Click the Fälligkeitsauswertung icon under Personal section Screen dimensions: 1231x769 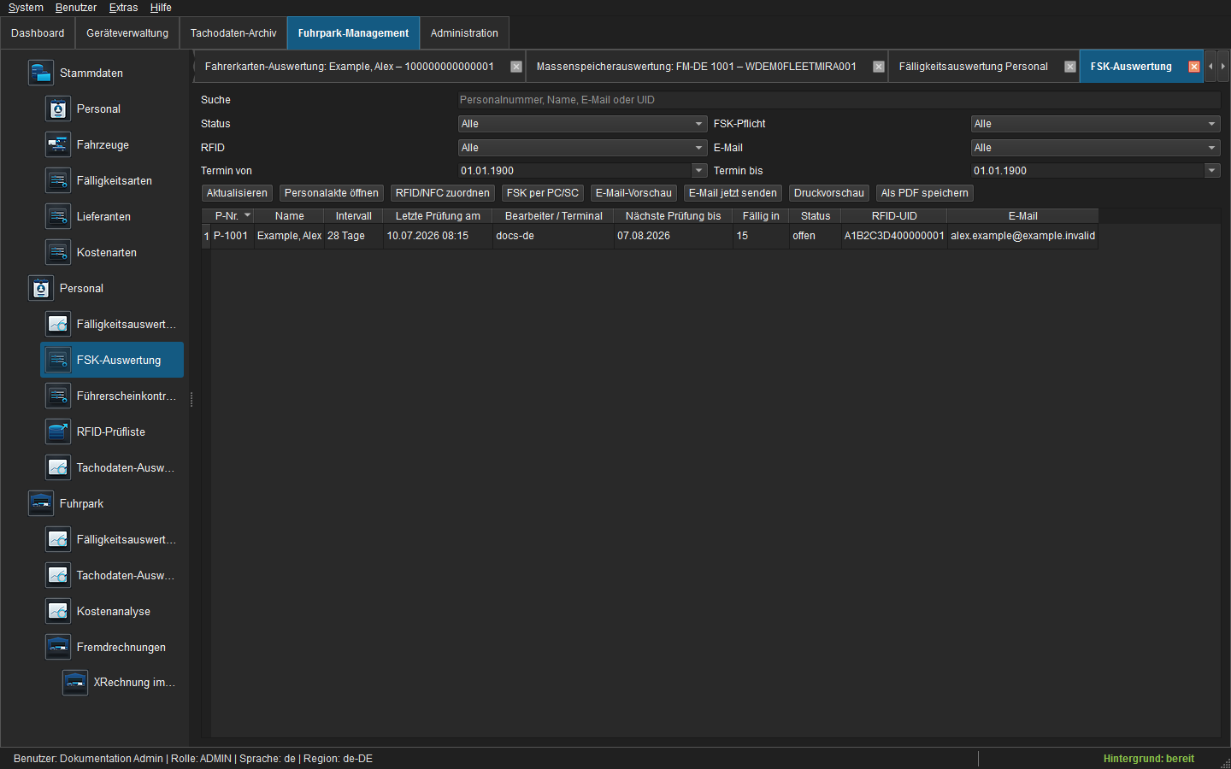[58, 324]
